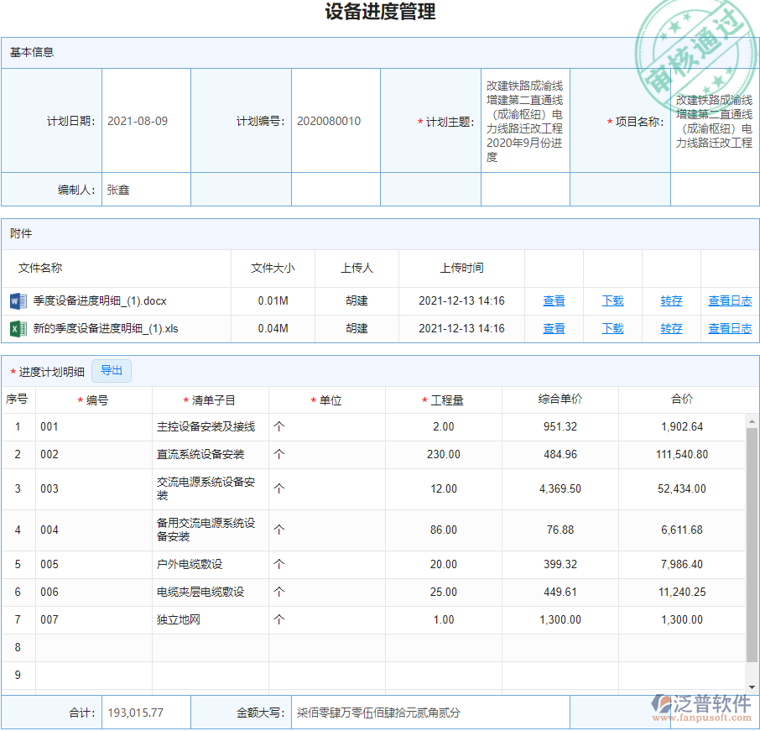Viewport: 760px width, 731px height.
Task: Click the Excel icon beside 新的季度设备进度明细_(1).xls
Action: point(18,328)
